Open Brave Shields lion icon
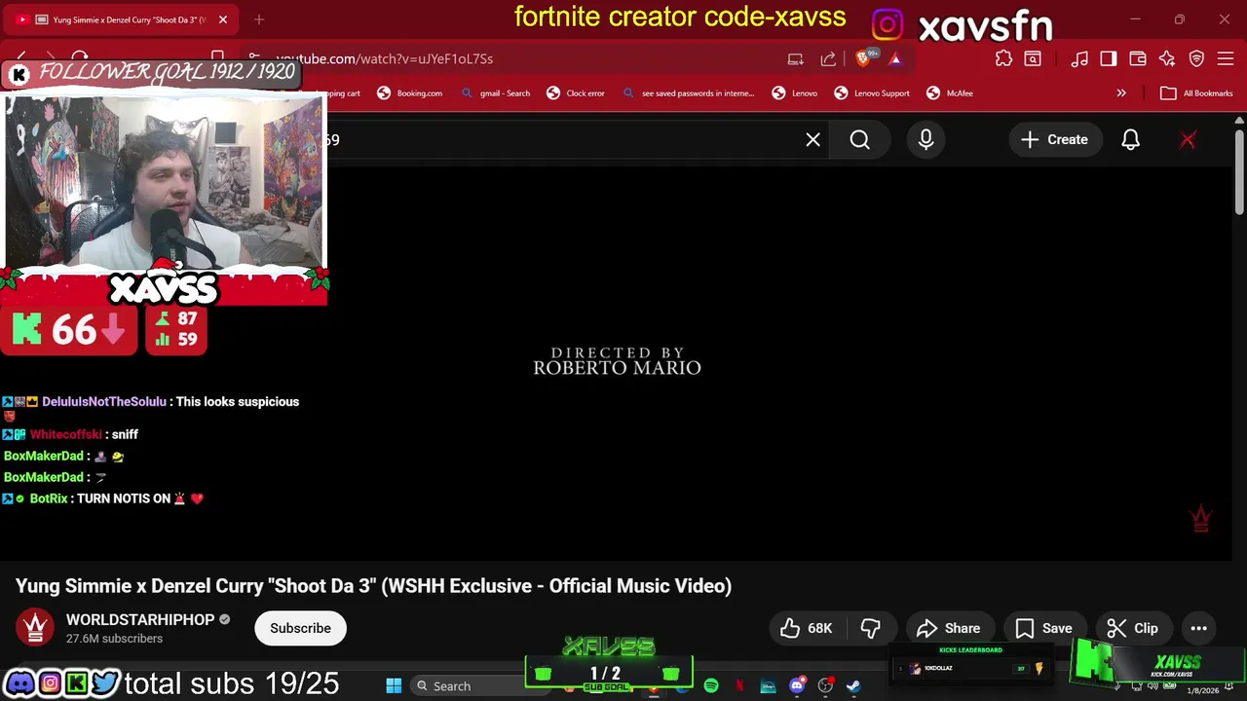This screenshot has height=701, width=1247. 863,58
